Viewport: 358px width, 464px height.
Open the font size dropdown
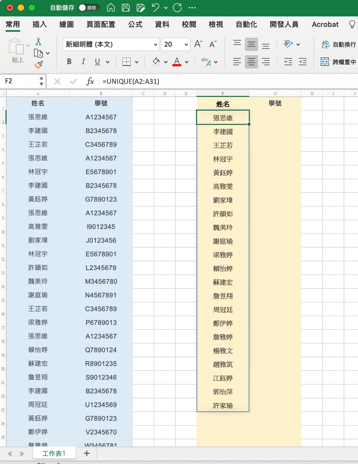click(x=186, y=45)
